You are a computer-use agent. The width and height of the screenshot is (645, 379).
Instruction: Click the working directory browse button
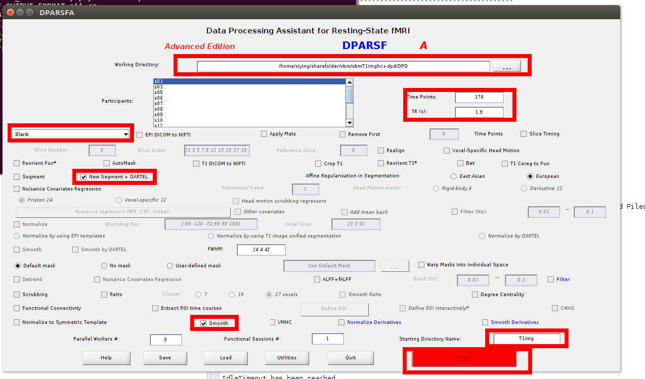pos(506,66)
